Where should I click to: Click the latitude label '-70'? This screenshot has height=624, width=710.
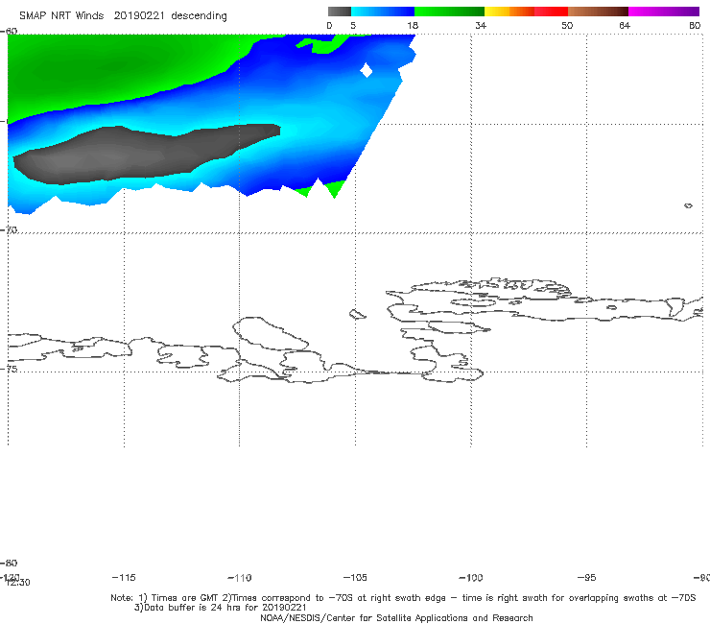tap(9, 230)
